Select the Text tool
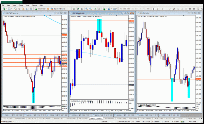Viewport: 204px width, 124px height. (x=182, y=9)
